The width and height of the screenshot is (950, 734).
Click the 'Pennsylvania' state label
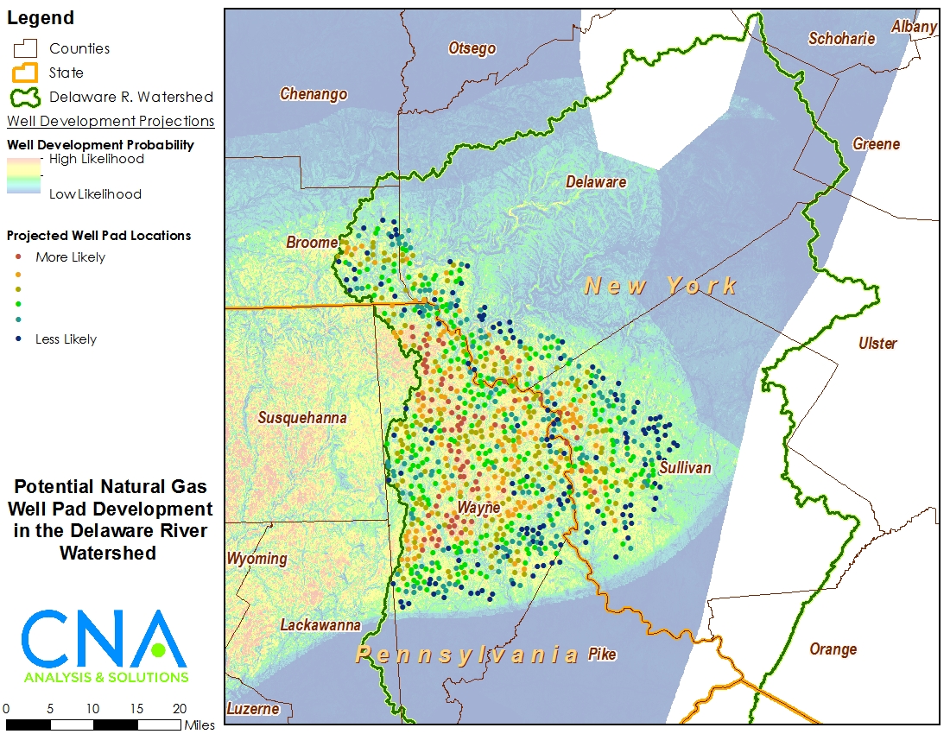467,655
